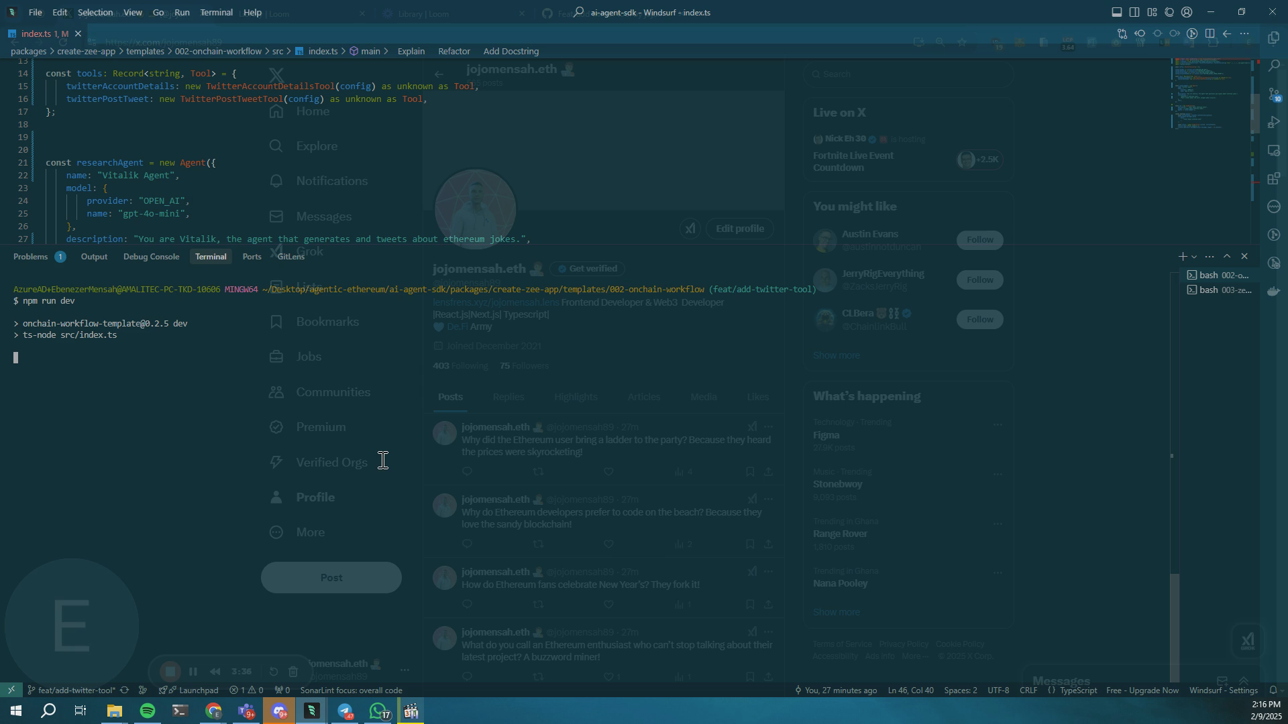Maximize terminal panel with the up chevron

tap(1227, 257)
